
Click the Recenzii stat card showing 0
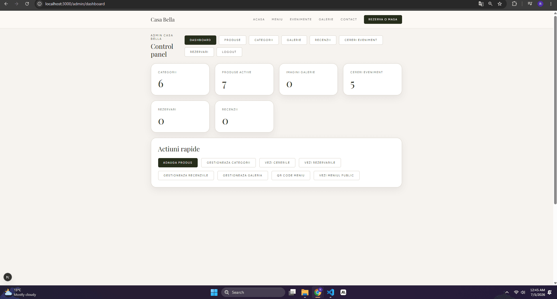click(244, 117)
